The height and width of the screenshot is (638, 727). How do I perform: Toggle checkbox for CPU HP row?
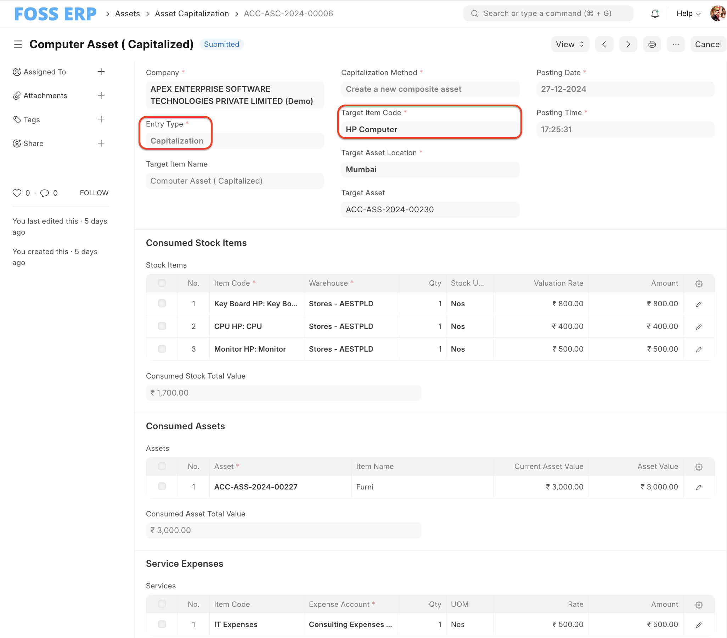click(162, 326)
